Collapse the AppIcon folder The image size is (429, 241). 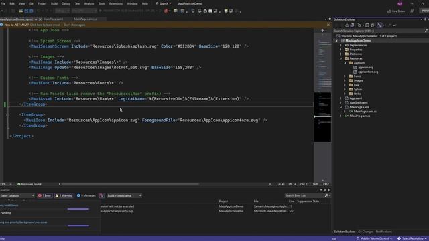click(345, 63)
